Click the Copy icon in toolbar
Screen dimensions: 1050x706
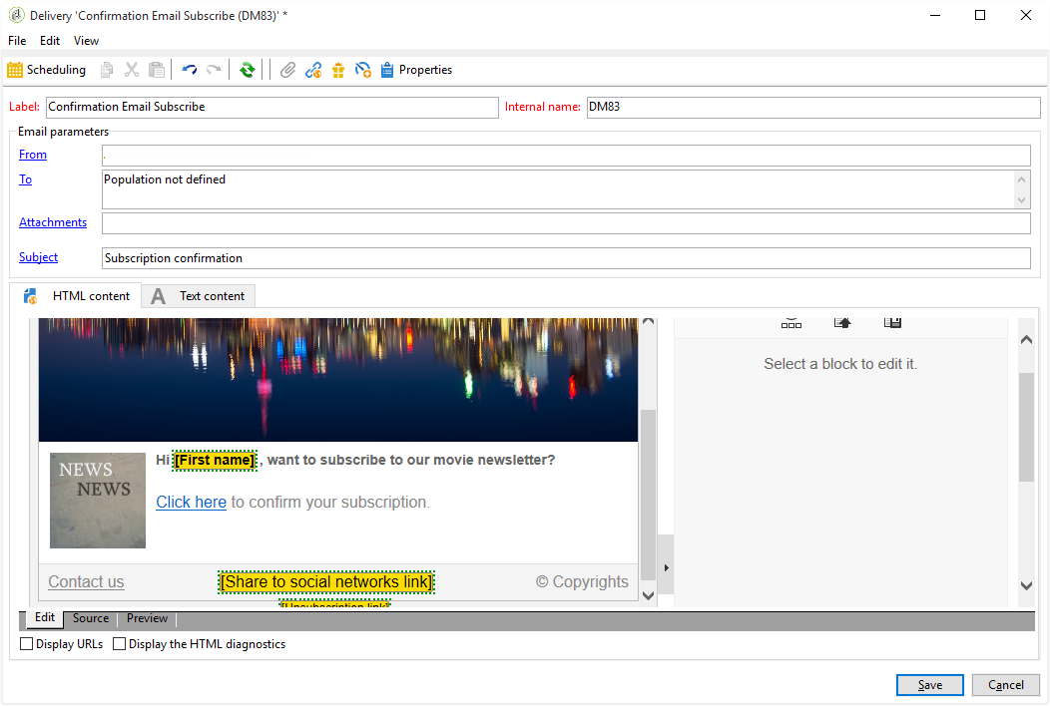(x=107, y=70)
